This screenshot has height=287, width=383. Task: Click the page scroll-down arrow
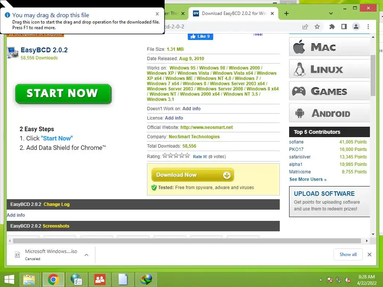[x=373, y=234]
